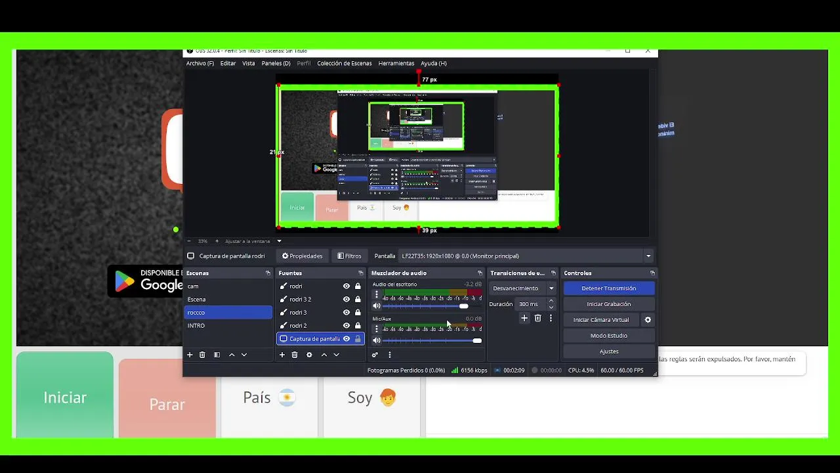Toggle the lock on the rodri source
This screenshot has height=473, width=840.
(358, 286)
